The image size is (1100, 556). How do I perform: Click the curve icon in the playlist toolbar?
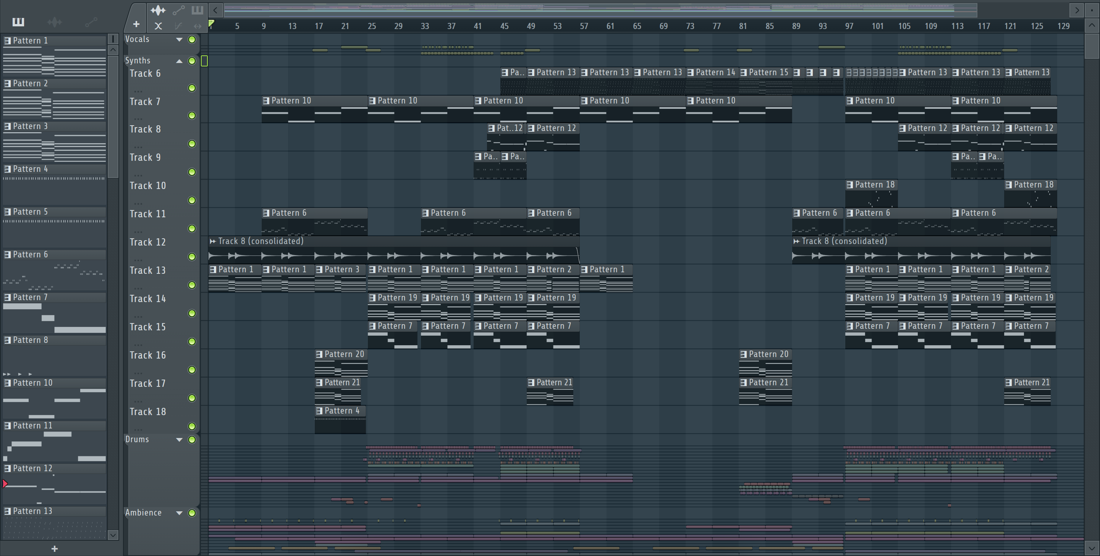(178, 26)
